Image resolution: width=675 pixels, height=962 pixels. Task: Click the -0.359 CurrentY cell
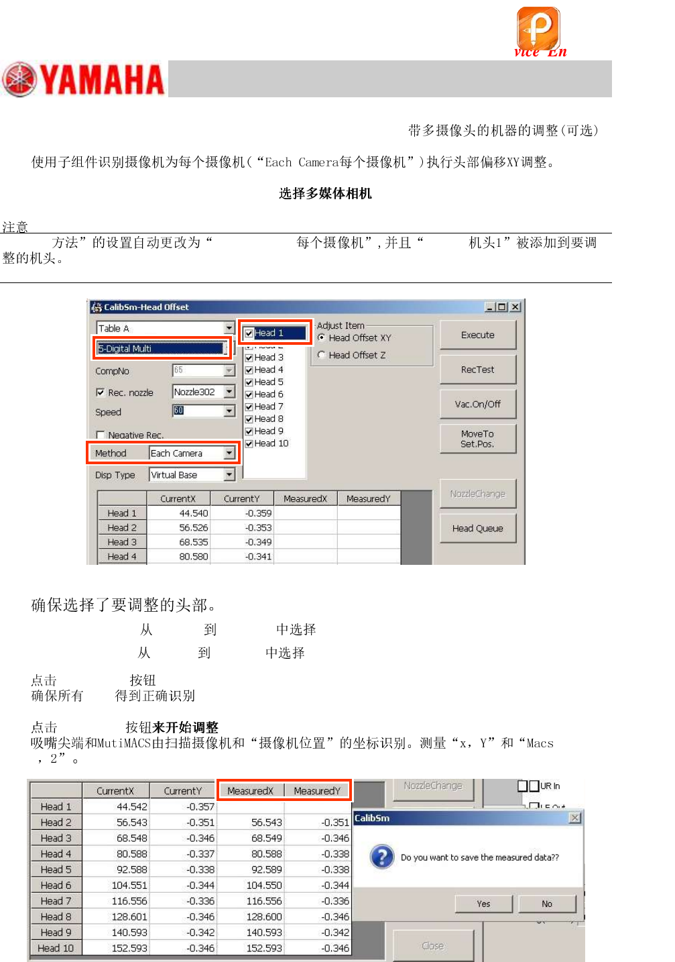point(242,513)
